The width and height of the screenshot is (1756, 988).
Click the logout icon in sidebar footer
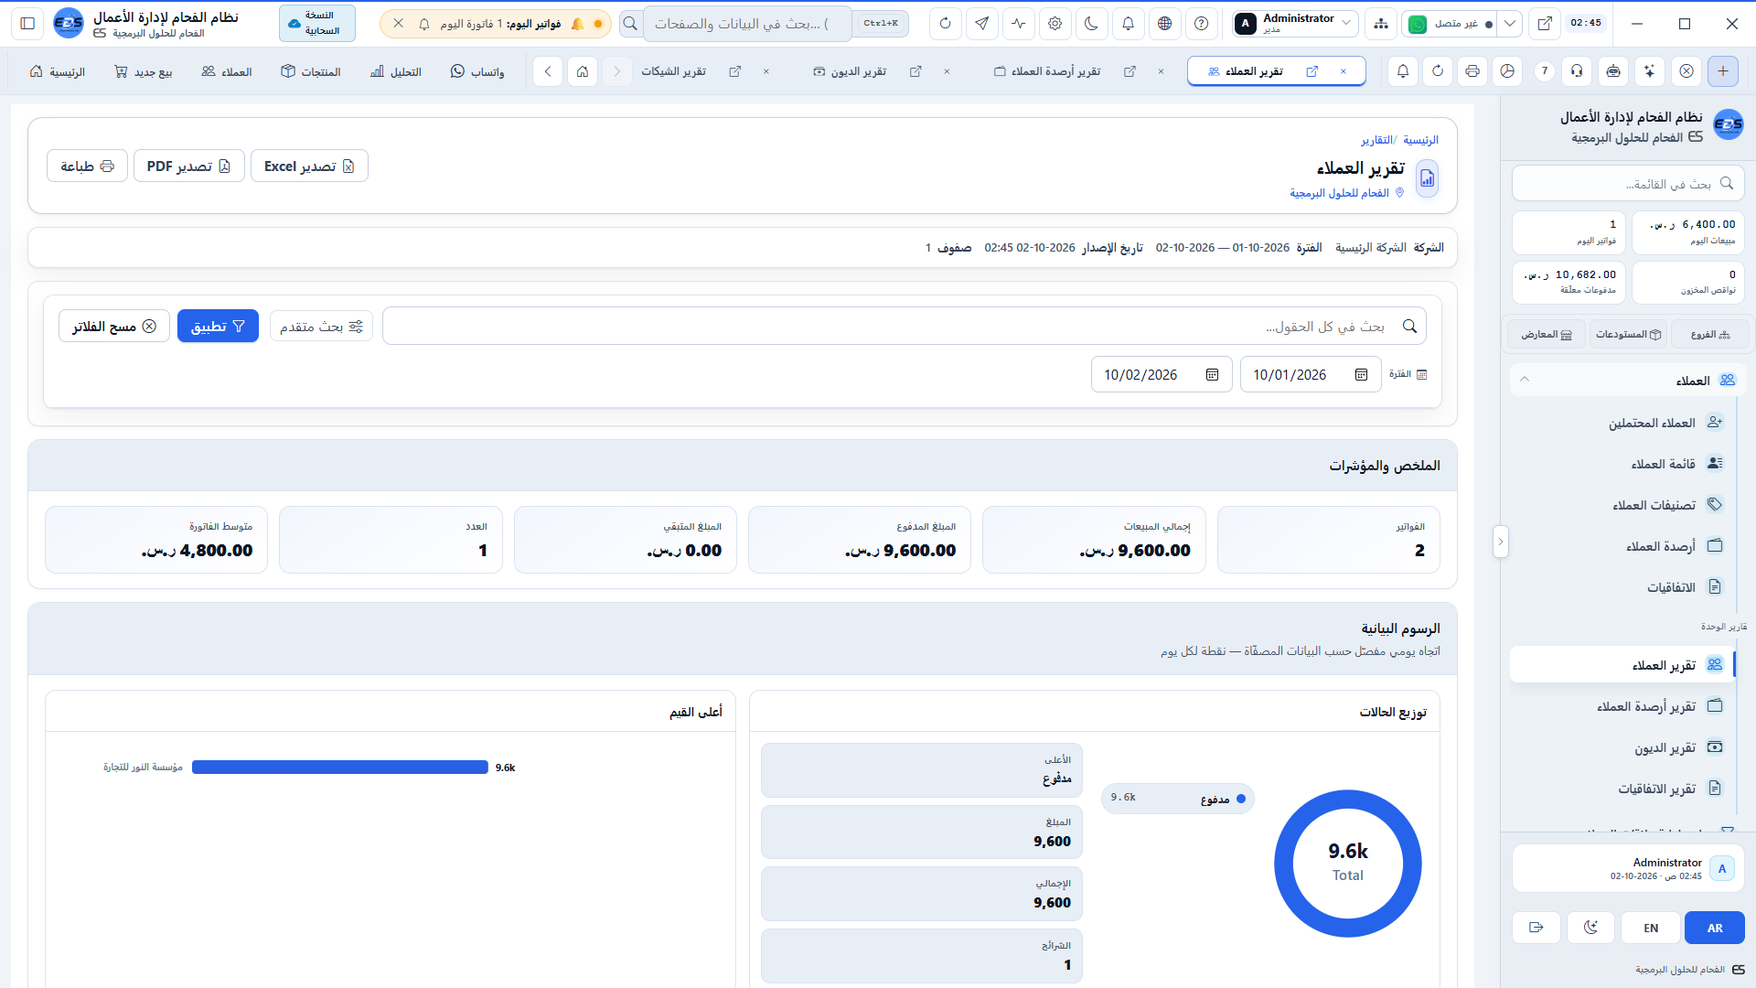(1536, 928)
